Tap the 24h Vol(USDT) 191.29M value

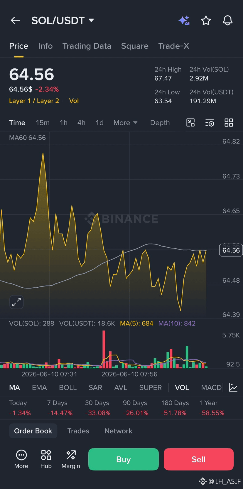(203, 101)
